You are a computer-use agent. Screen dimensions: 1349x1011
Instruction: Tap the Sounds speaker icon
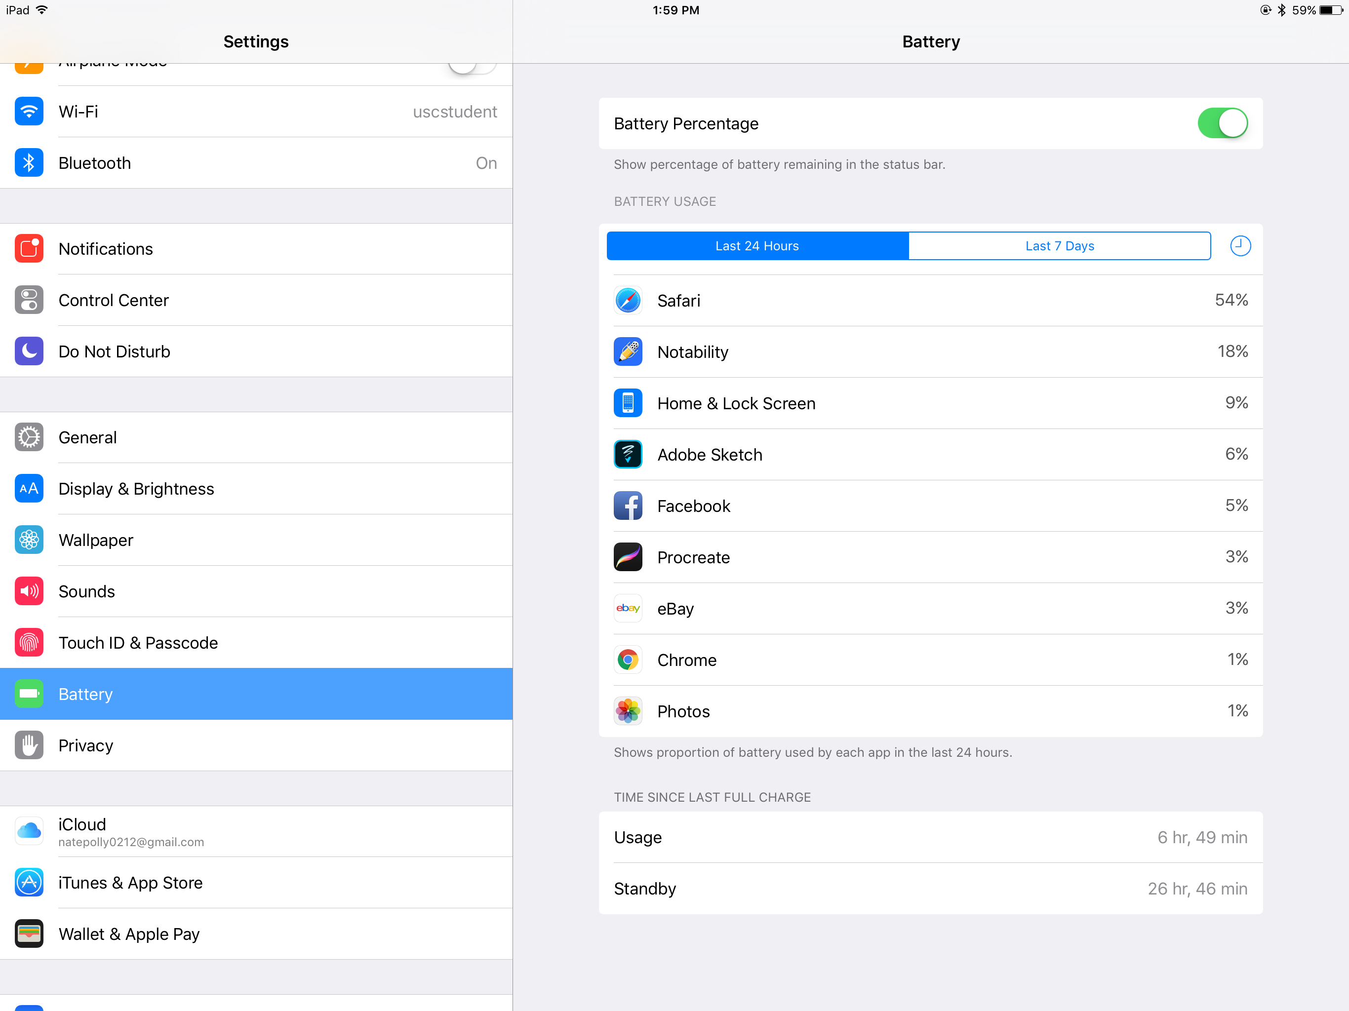pyautogui.click(x=29, y=591)
